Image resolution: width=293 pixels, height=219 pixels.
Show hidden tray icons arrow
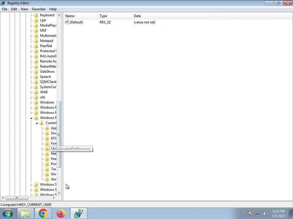[243, 214]
